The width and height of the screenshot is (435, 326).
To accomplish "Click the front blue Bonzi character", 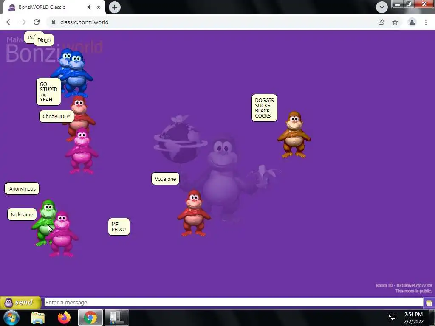I will point(76,73).
